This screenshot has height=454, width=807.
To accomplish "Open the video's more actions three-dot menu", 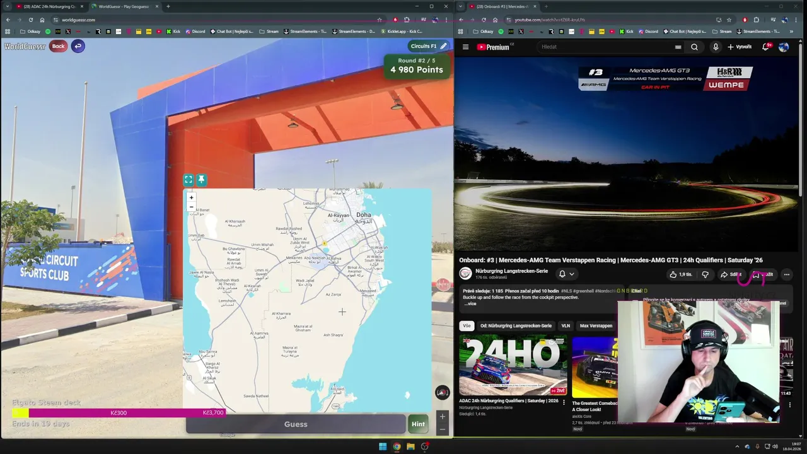I will coord(786,274).
